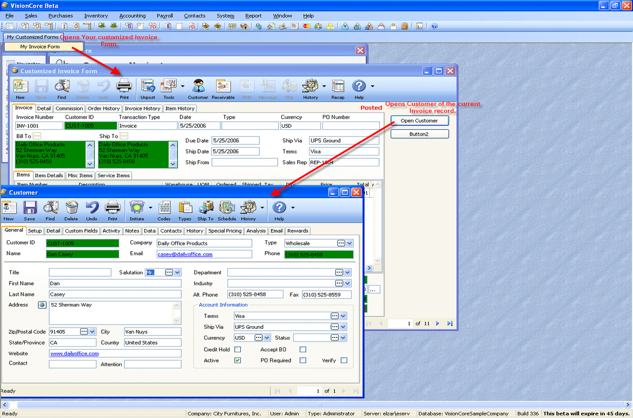Open Tools dropdown arrow in invoice toolbar
This screenshot has height=418, width=633.
[183, 86]
